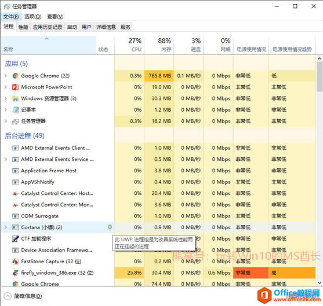Select the 进程 tab
Viewport: 323px width, 306px height.
[x=9, y=27]
